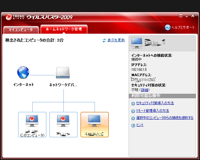Image resolution: width=200 pixels, height=160 pixels.
Task: Click the MACアドレス label
Action: click(141, 75)
